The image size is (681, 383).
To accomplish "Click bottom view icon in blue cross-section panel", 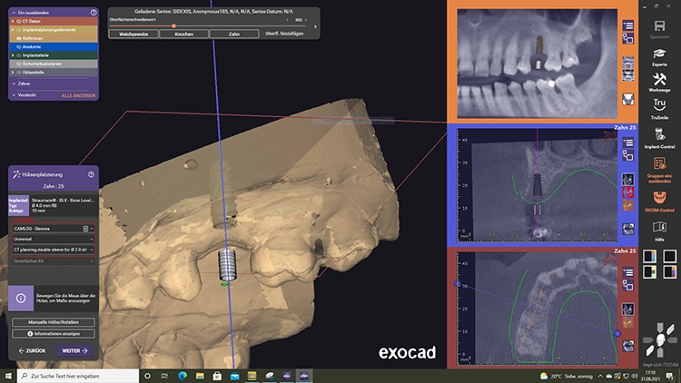I will 628,229.
